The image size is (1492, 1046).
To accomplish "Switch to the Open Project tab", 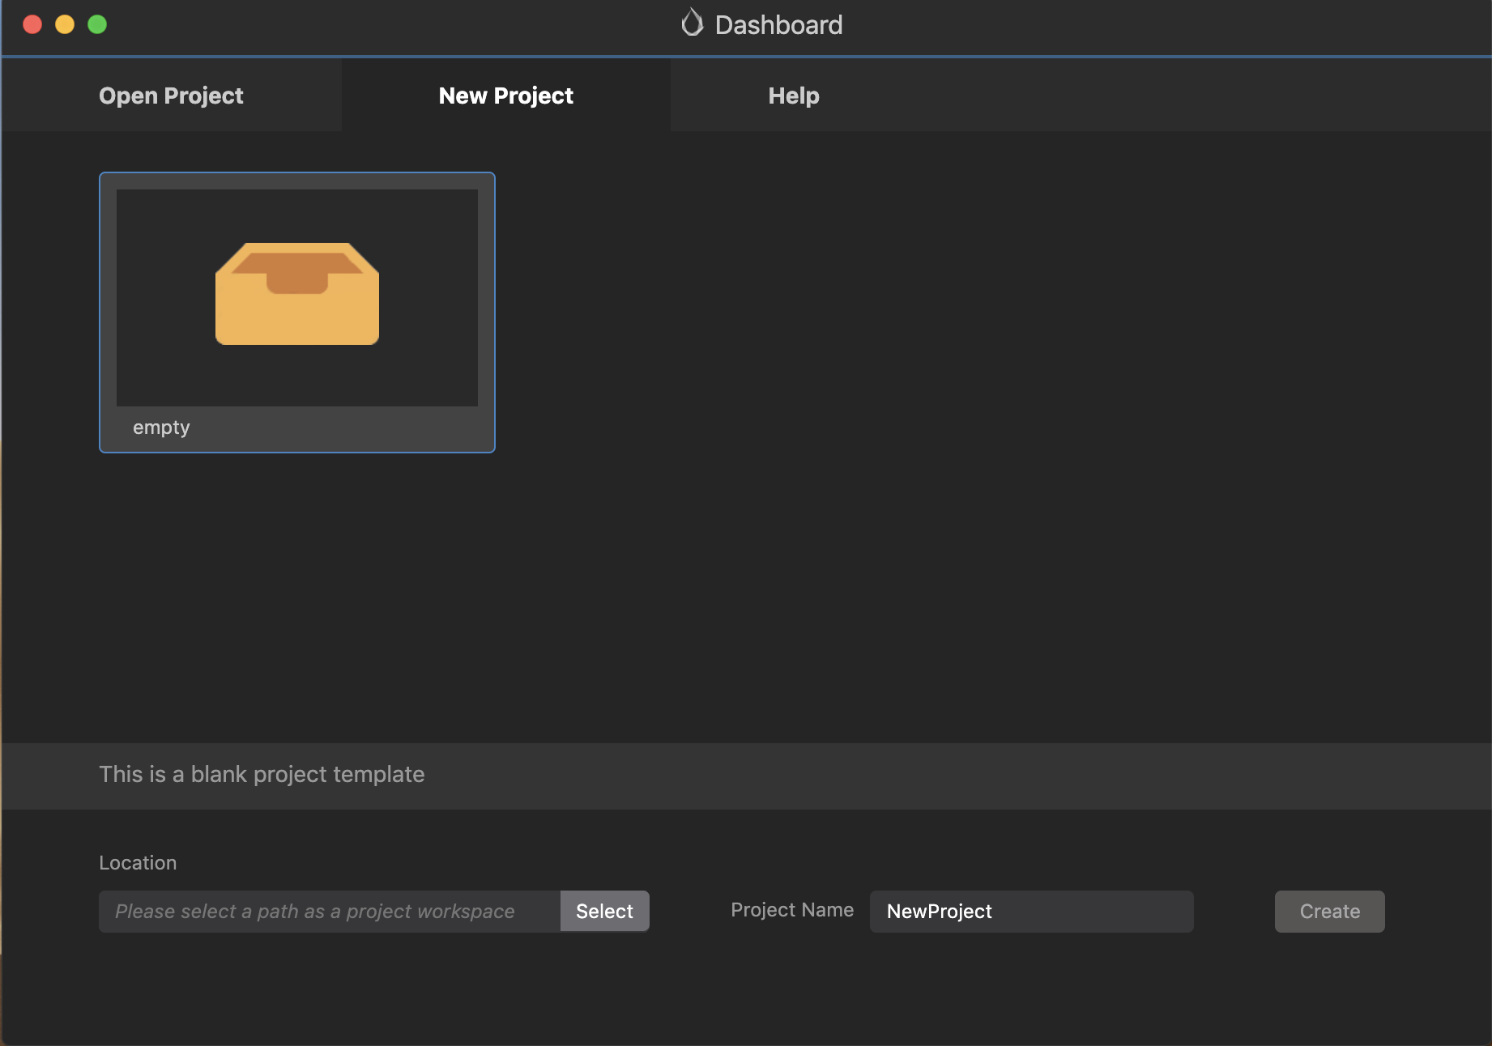I will click(171, 96).
